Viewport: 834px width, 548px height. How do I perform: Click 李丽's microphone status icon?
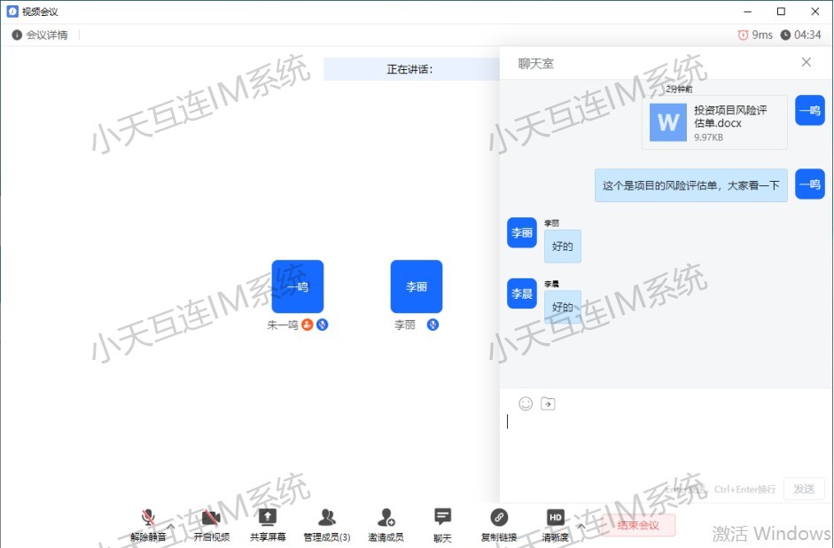pyautogui.click(x=433, y=325)
